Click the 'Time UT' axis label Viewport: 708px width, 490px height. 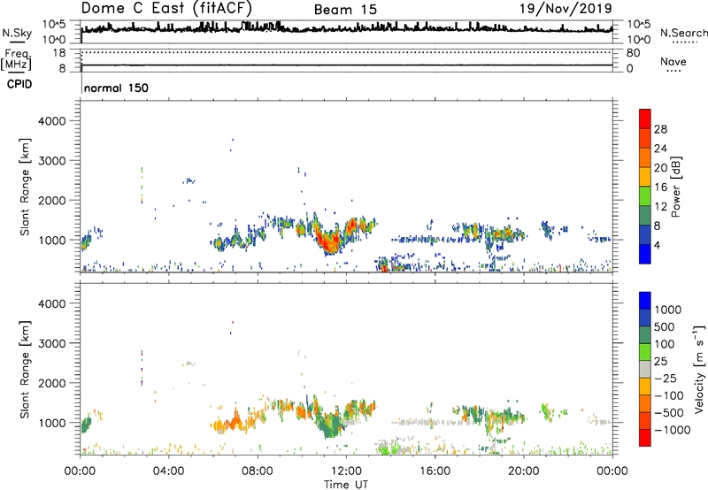(x=346, y=485)
